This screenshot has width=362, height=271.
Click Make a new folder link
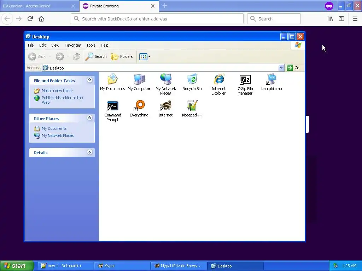[x=57, y=91]
